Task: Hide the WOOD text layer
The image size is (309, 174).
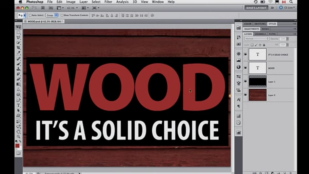Action: [245, 68]
